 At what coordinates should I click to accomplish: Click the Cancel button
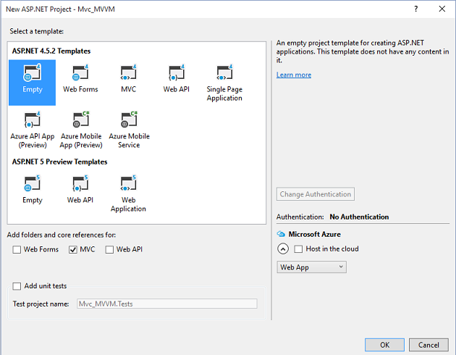(428, 345)
